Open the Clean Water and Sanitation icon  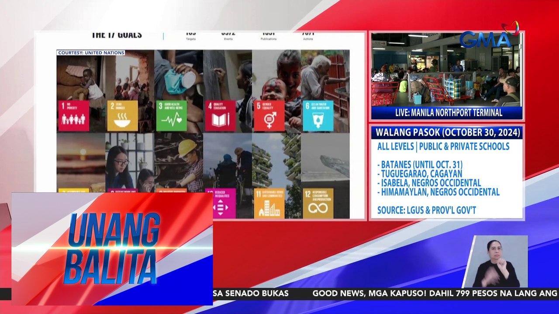(318, 116)
